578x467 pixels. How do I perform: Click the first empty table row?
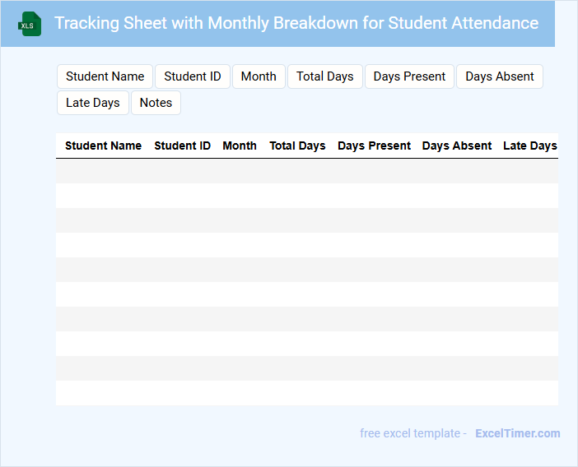[x=306, y=171]
